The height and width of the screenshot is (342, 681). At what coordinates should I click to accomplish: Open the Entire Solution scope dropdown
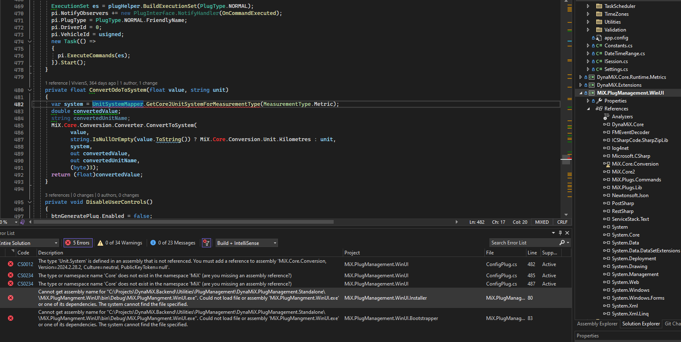(x=29, y=243)
